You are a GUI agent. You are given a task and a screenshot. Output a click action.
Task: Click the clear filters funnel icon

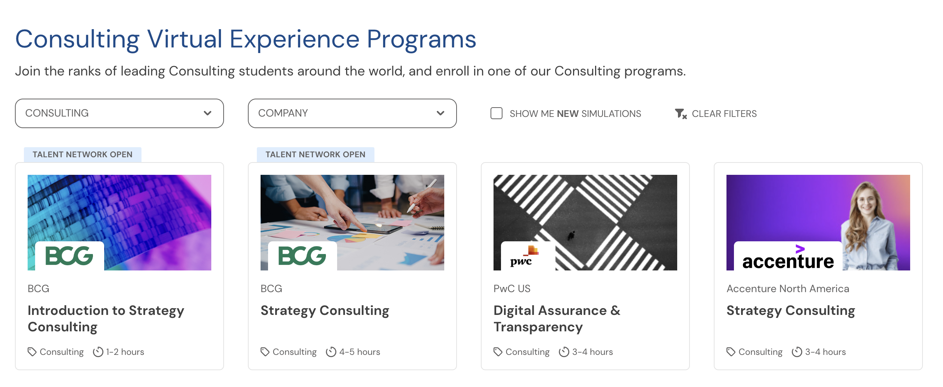point(681,114)
